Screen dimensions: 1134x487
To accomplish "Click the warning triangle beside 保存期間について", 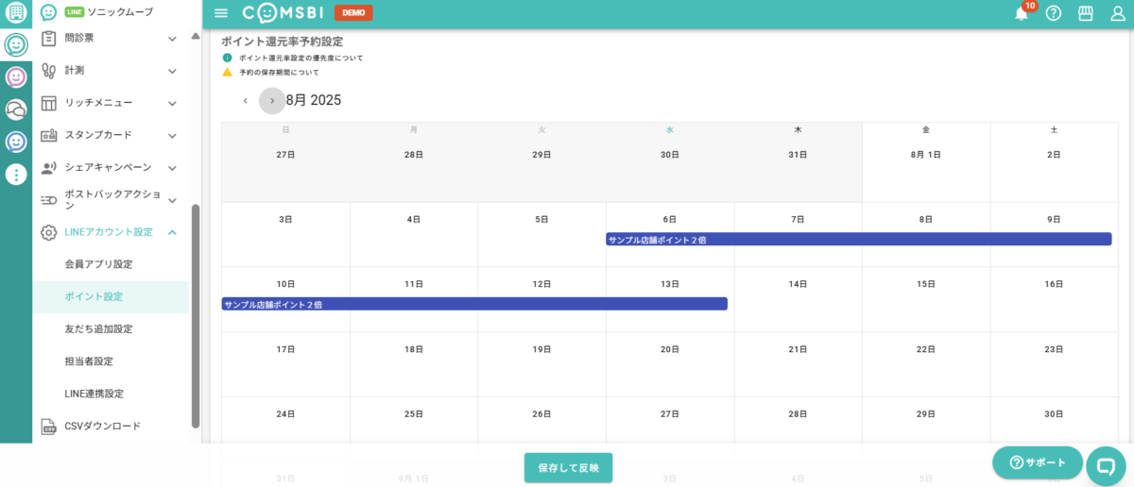I will coord(227,72).
